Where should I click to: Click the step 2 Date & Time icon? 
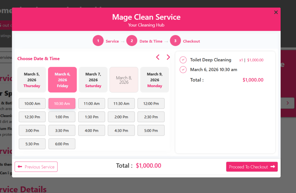(132, 41)
